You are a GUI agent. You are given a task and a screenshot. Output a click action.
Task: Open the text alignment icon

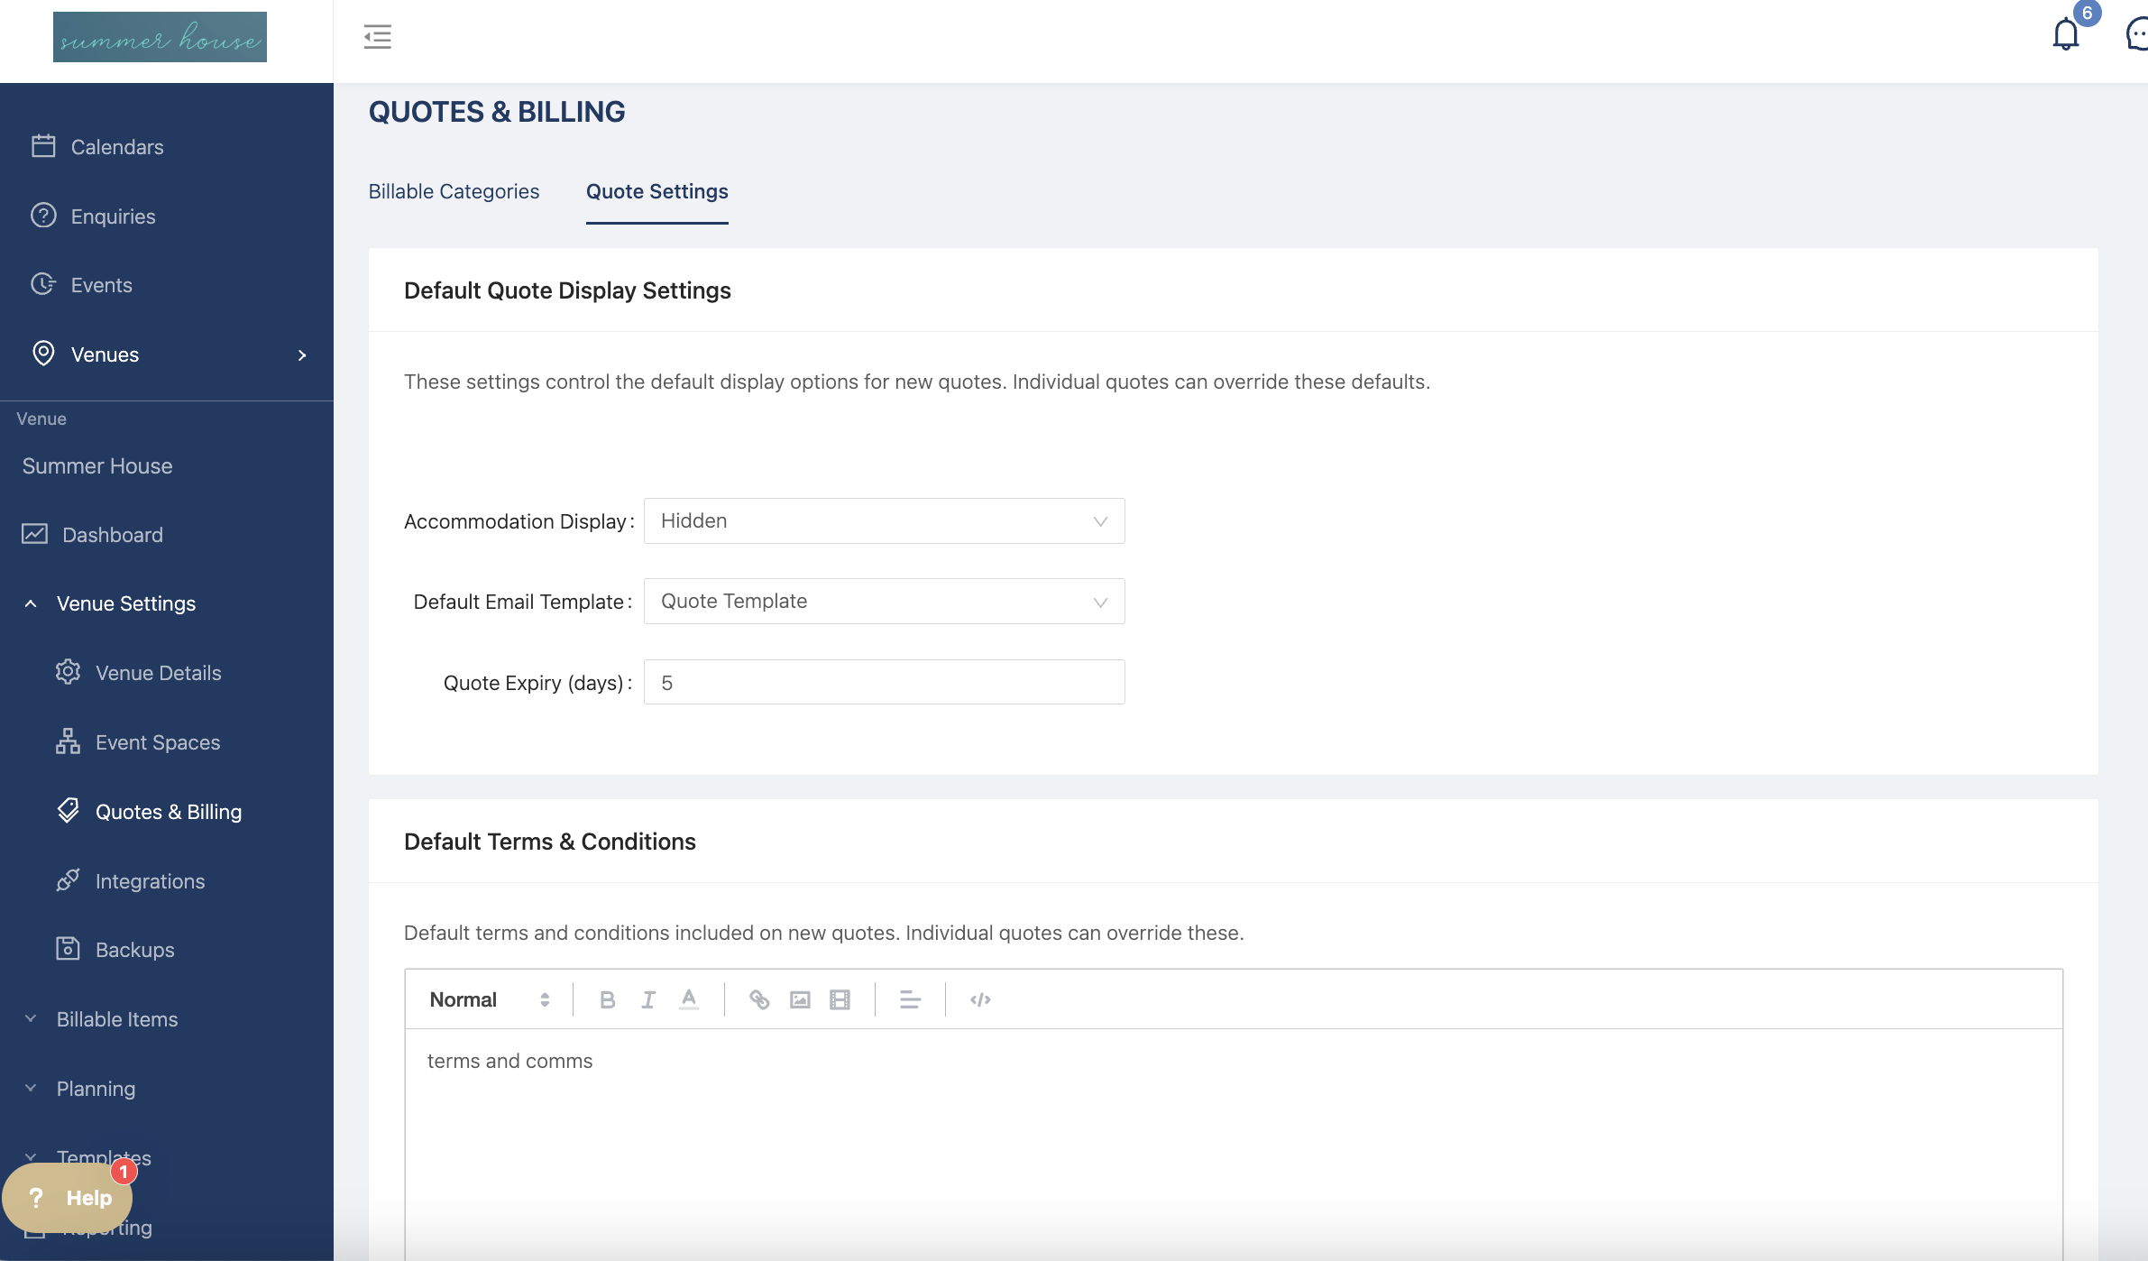[x=910, y=999]
